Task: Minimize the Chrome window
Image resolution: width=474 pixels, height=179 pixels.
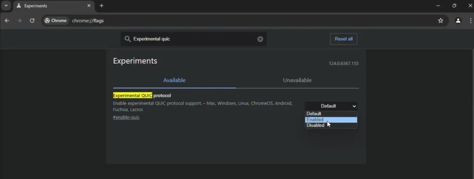Action: pyautogui.click(x=438, y=6)
